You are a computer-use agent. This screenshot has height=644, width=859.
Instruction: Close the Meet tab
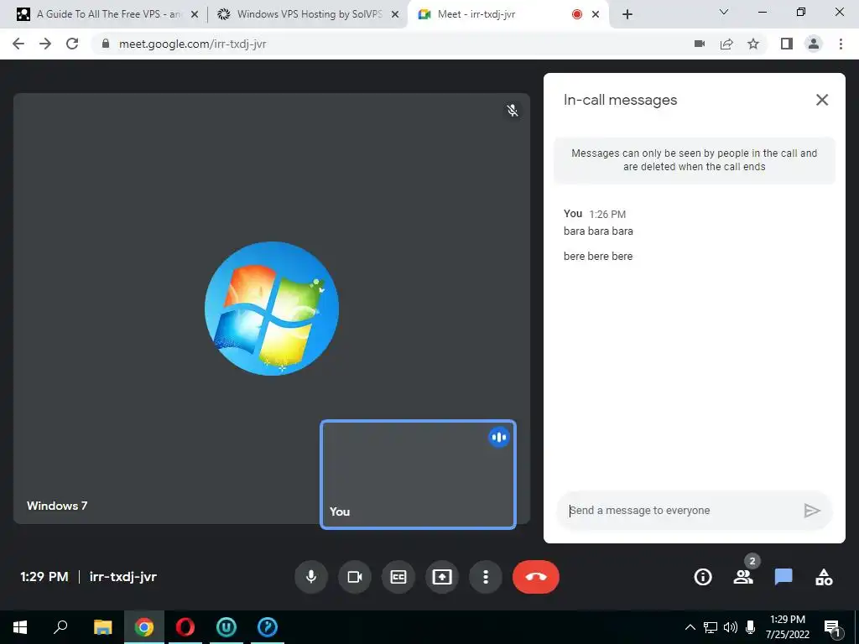(596, 15)
